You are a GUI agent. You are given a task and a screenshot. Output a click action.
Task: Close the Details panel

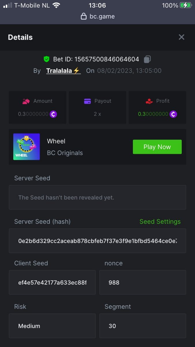pyautogui.click(x=181, y=37)
